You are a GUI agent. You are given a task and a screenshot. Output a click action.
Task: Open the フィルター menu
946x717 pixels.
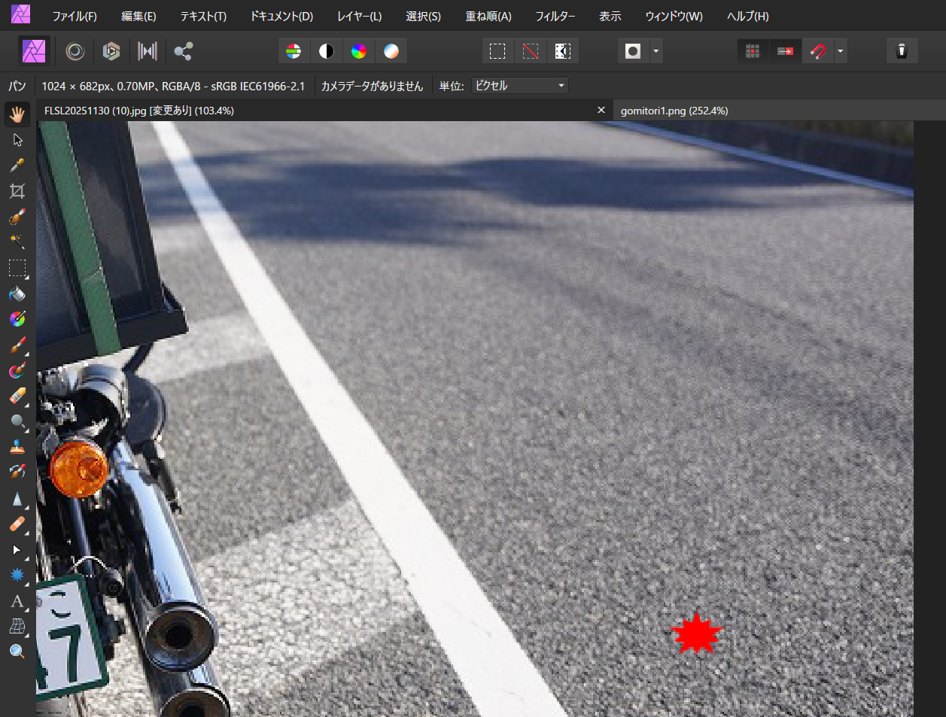click(555, 16)
